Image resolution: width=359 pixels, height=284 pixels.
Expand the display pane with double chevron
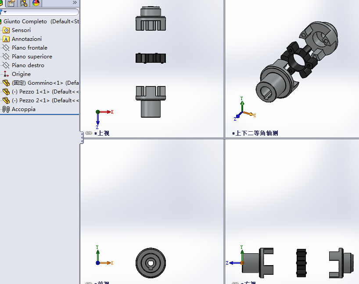coord(75,3)
